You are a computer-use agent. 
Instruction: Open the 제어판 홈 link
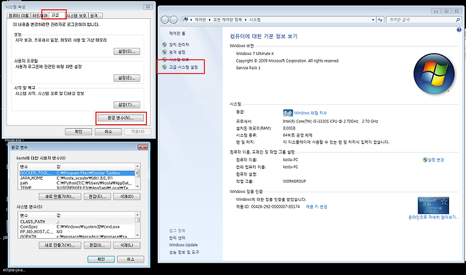(177, 34)
